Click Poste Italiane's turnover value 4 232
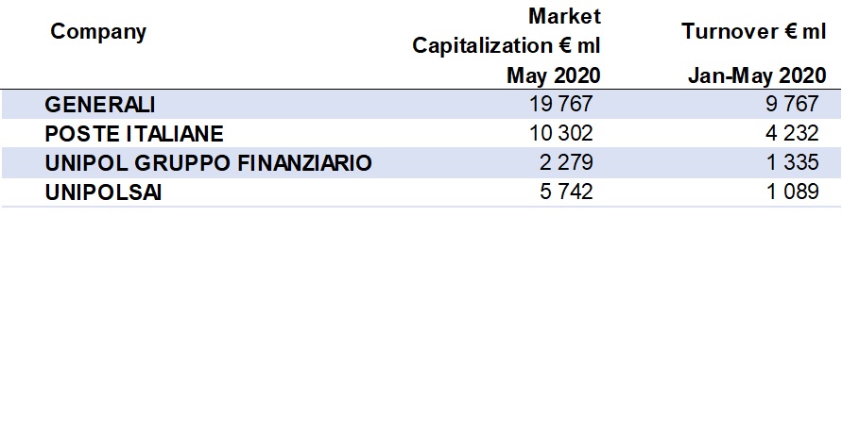842x434 pixels. (792, 133)
